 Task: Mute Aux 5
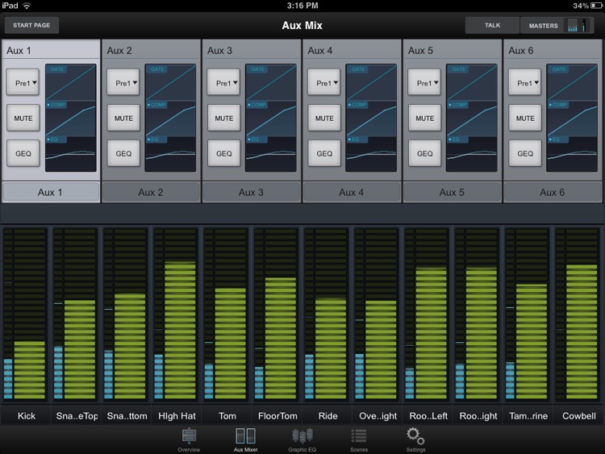[424, 118]
